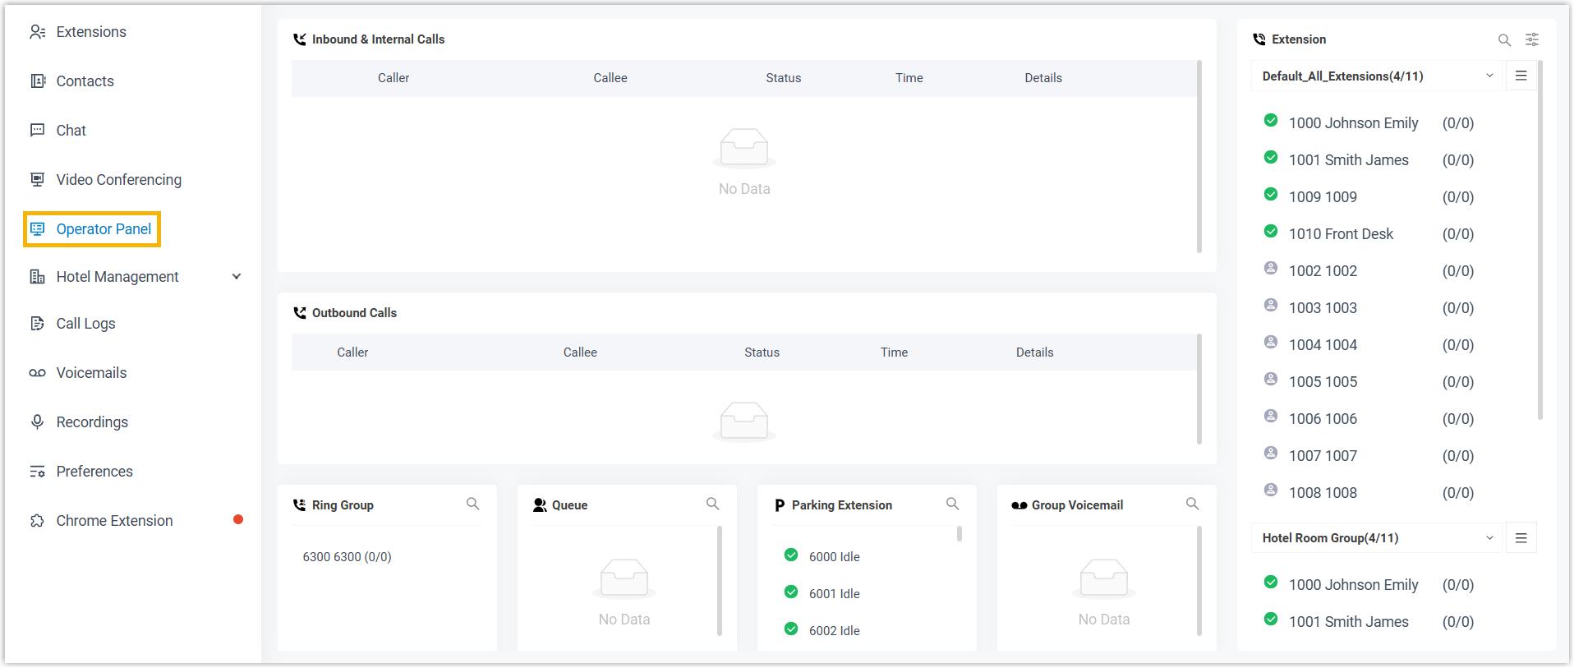Select extension 1000 Johnson Emily in Default group

pyautogui.click(x=1353, y=123)
